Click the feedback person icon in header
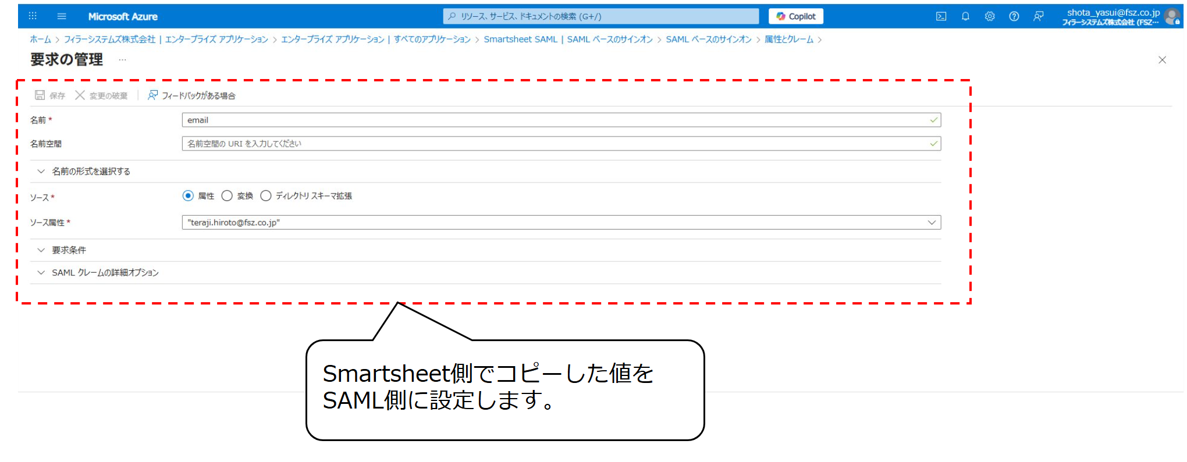The width and height of the screenshot is (1187, 462). coord(1039,16)
